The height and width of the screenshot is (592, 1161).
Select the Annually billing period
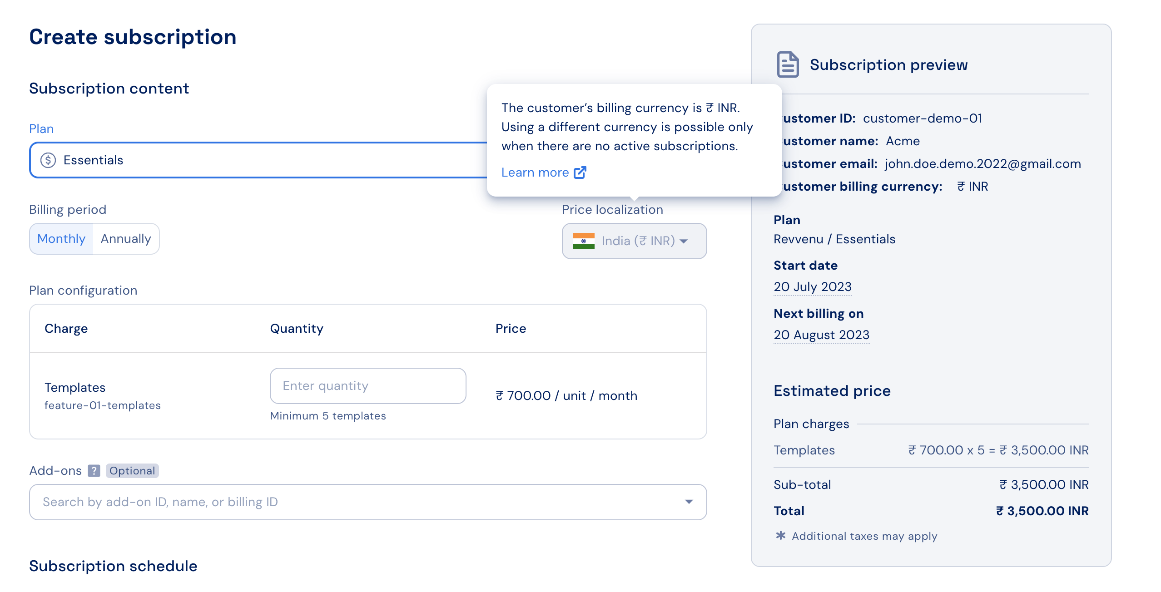[126, 239]
